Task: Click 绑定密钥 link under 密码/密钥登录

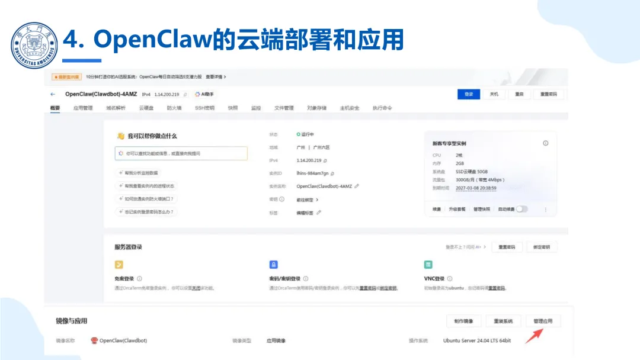Action: coord(388,288)
